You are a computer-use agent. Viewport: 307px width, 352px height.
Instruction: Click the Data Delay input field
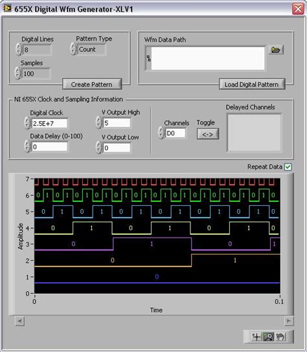(x=49, y=147)
